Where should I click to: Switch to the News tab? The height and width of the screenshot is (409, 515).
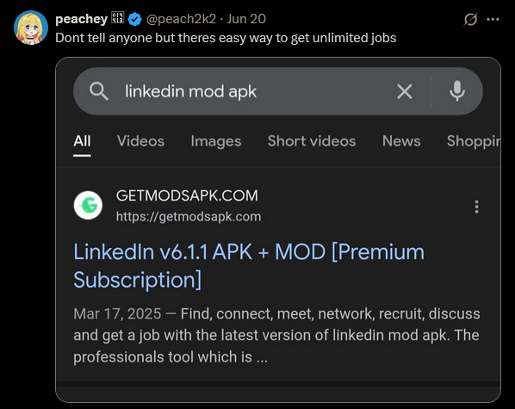tap(401, 141)
